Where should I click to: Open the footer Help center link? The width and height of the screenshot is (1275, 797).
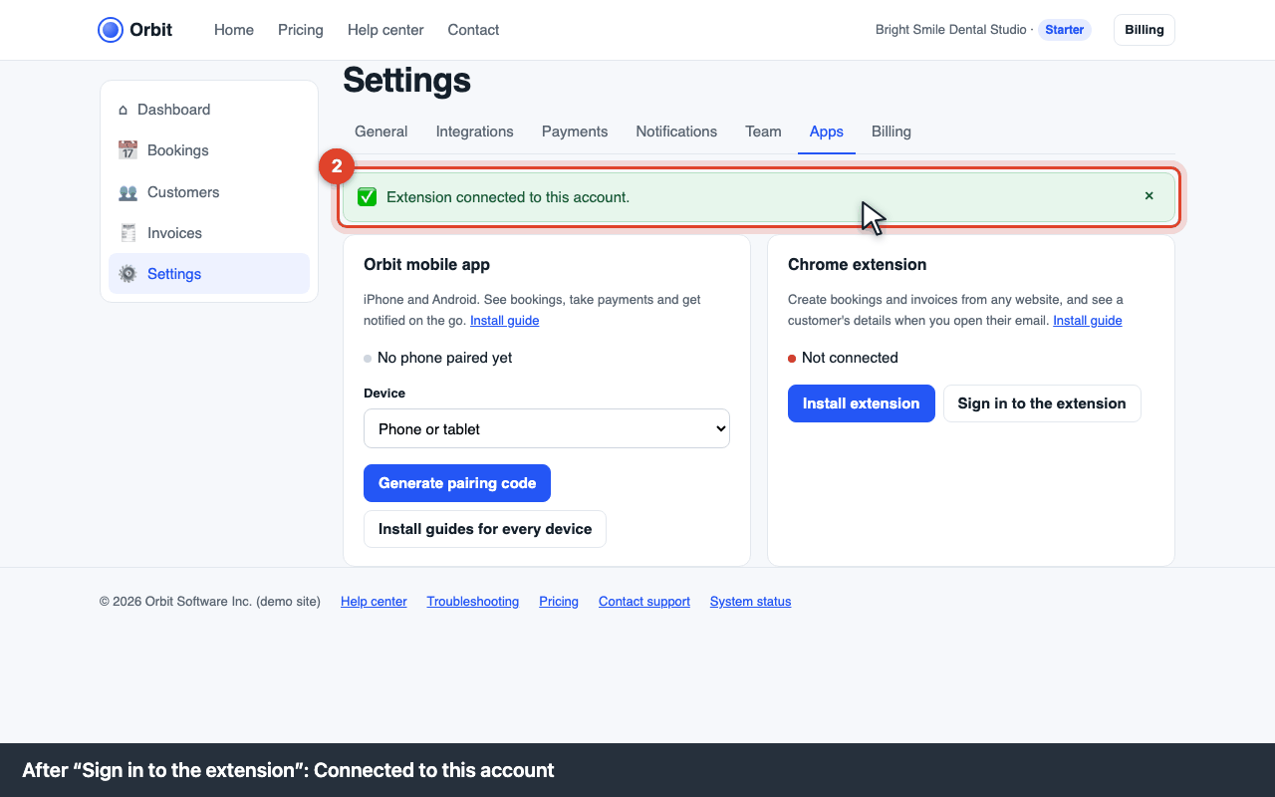click(x=374, y=602)
